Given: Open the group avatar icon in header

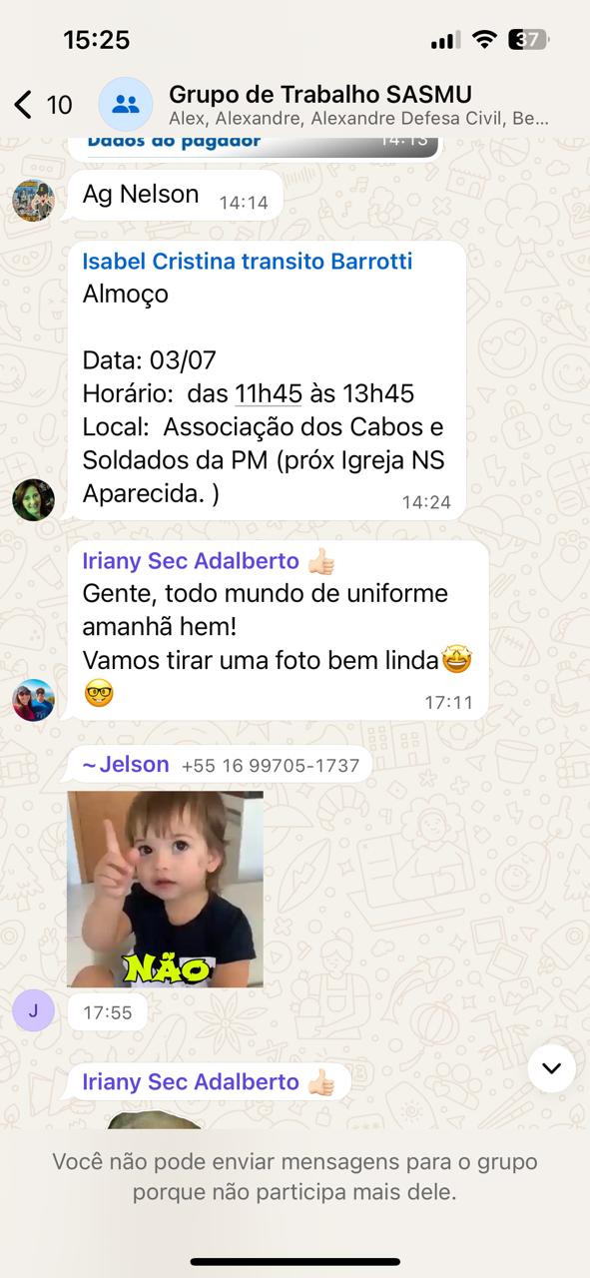Looking at the screenshot, I should 126,104.
